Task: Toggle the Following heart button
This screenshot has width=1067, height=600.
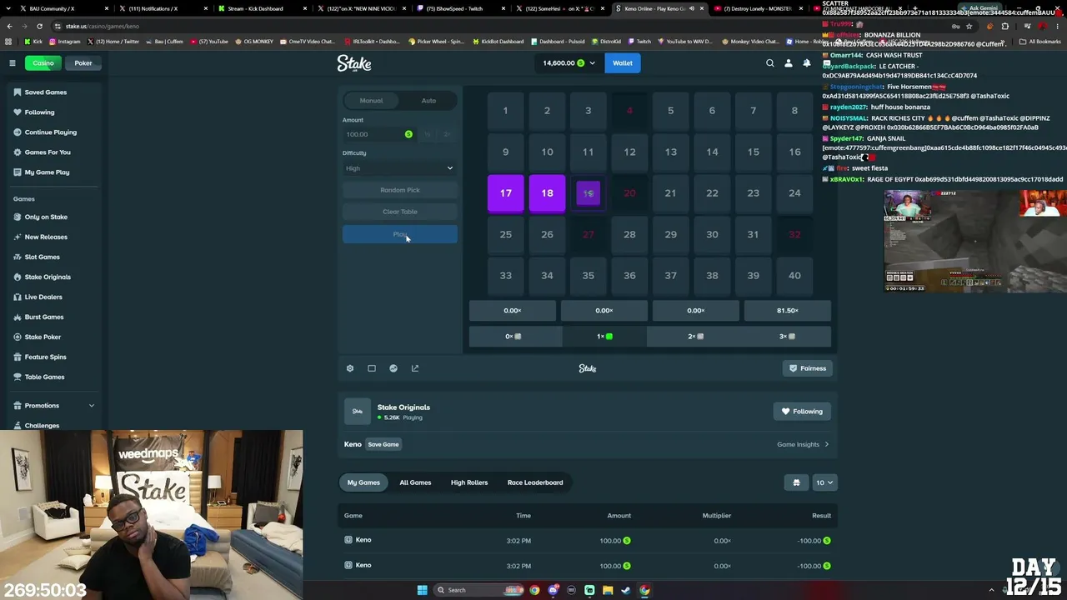Action: (802, 412)
